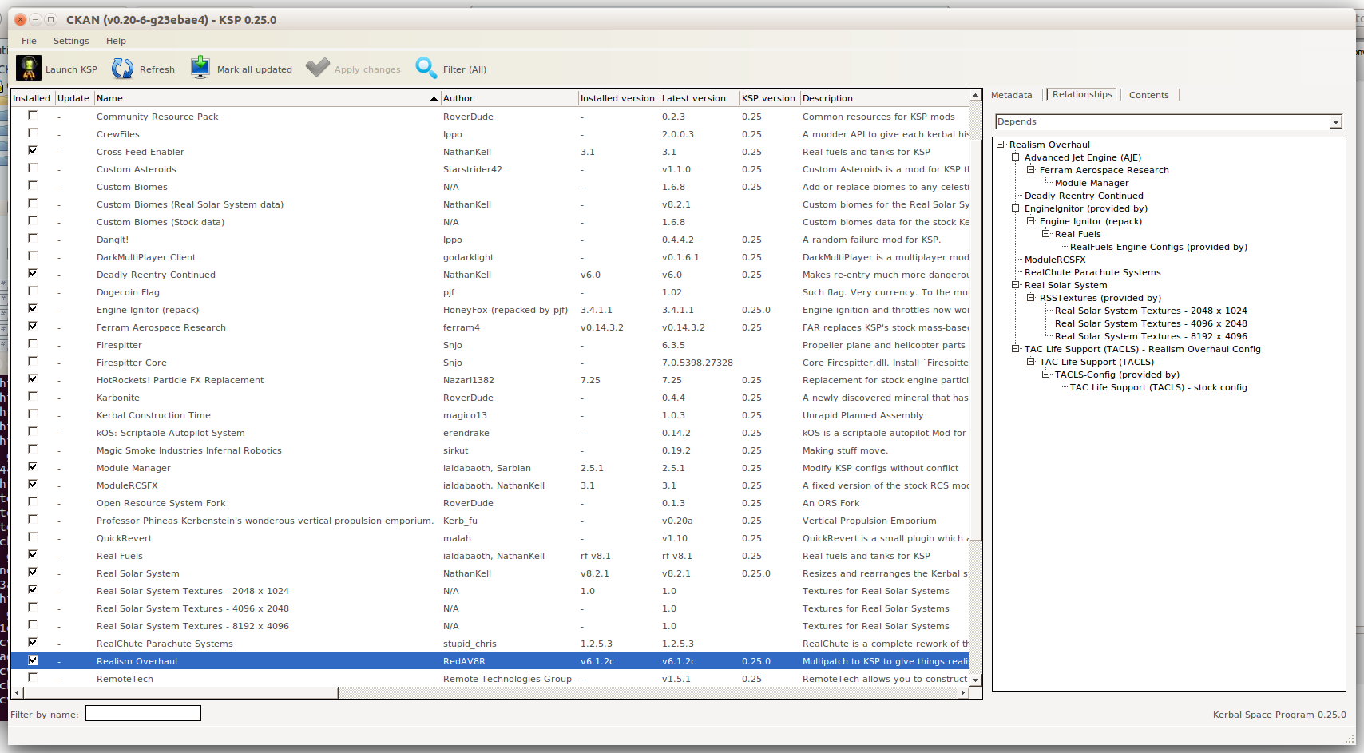Collapse TACLS-Config (provided by) node
This screenshot has height=753, width=1364.
click(1045, 375)
